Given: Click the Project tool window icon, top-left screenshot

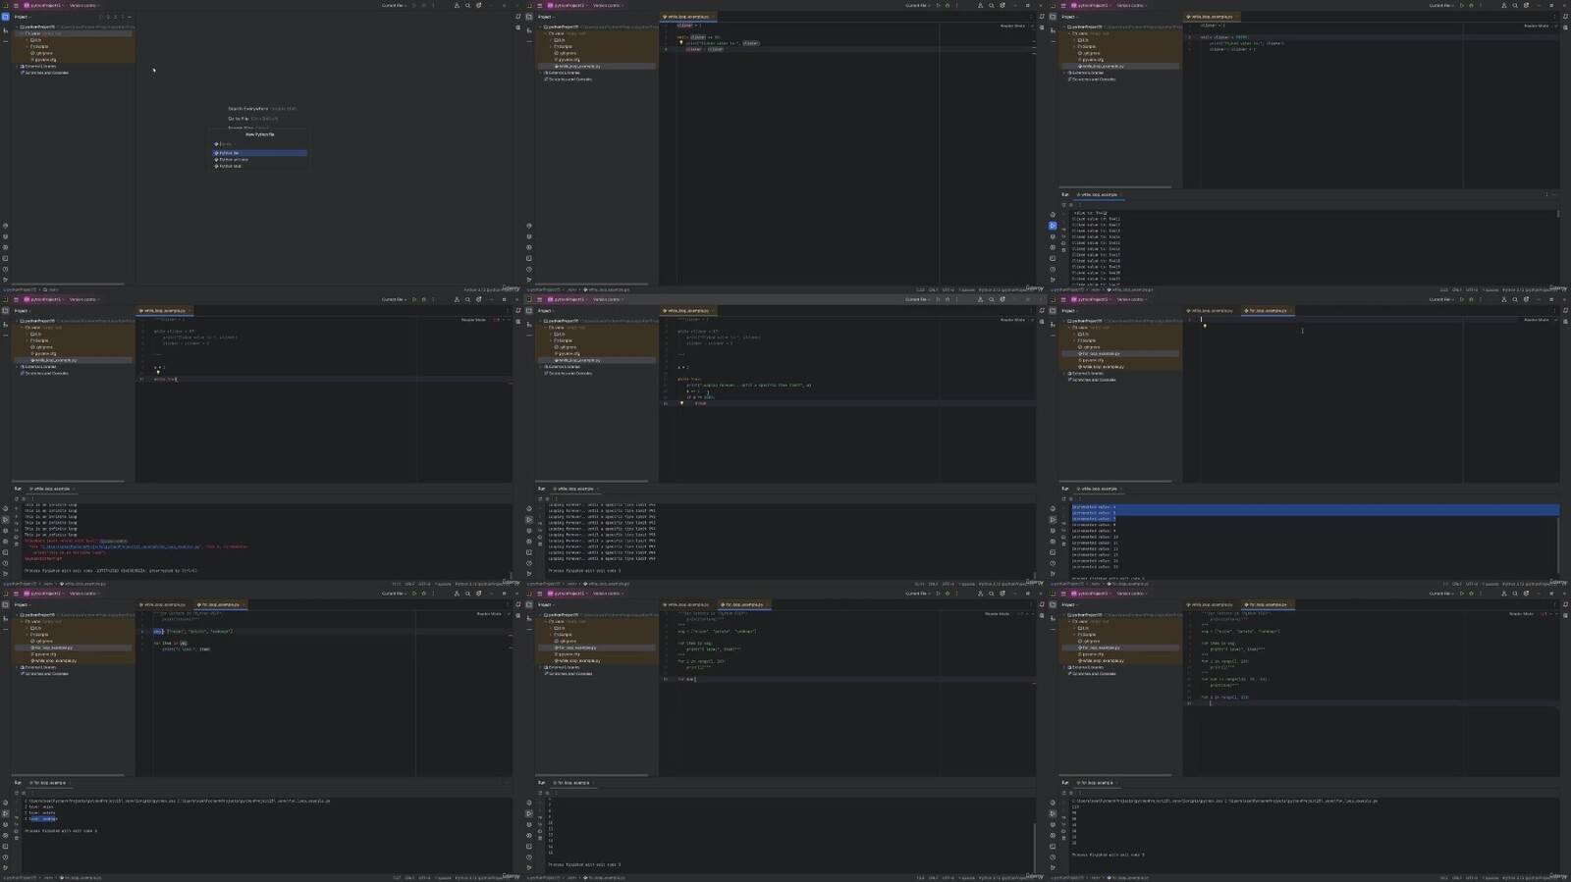Looking at the screenshot, I should coord(5,17).
